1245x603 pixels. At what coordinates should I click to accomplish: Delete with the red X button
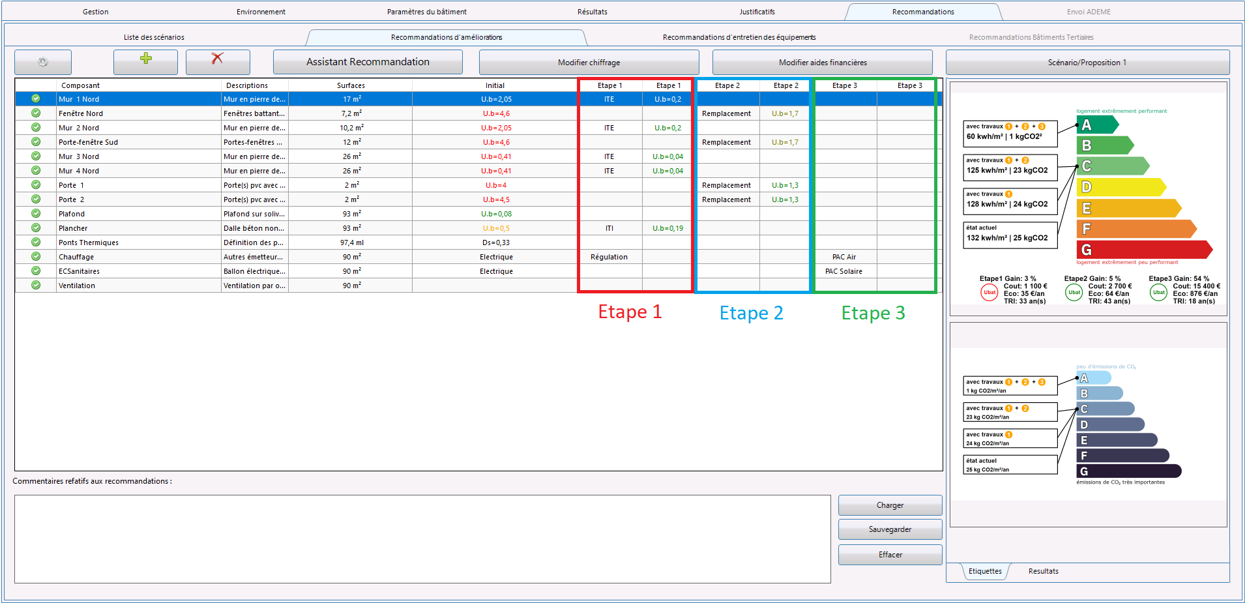click(218, 62)
